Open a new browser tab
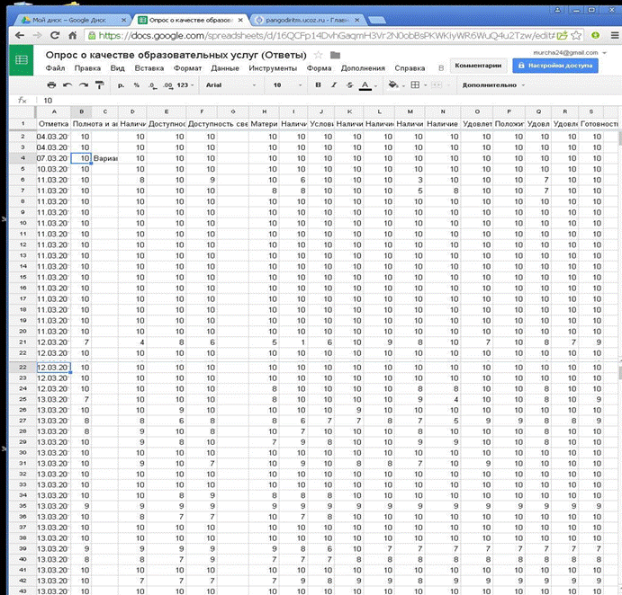Image resolution: width=622 pixels, height=595 pixels. [376, 20]
